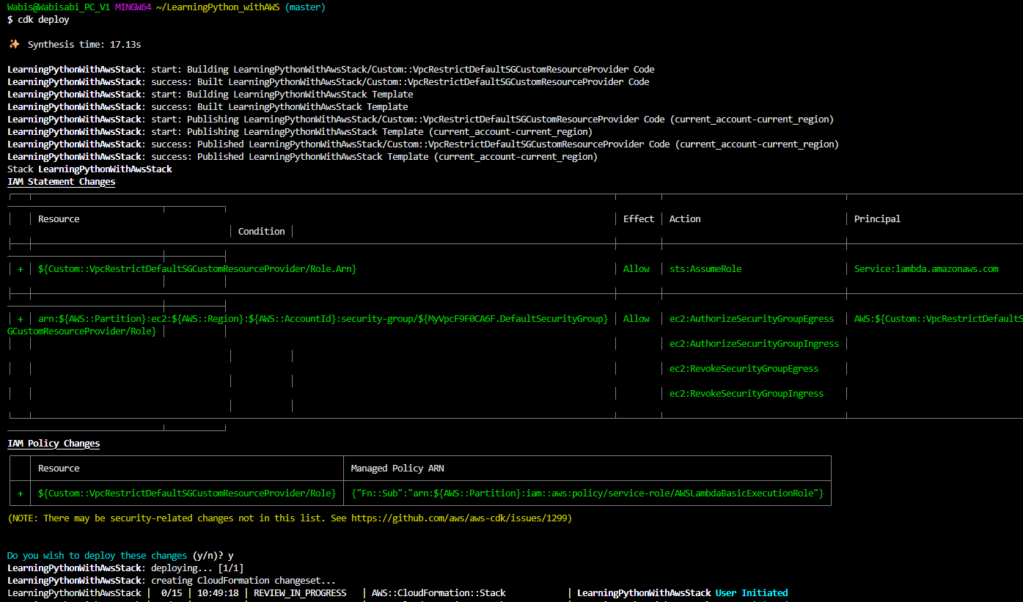Viewport: 1023px width, 602px height.
Task: Click the sparkles emoji before Synthesis time
Action: pos(14,45)
